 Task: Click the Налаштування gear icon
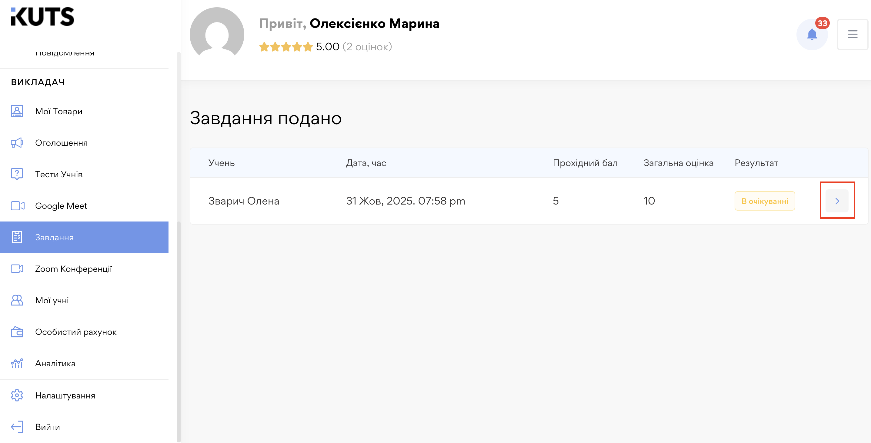17,395
